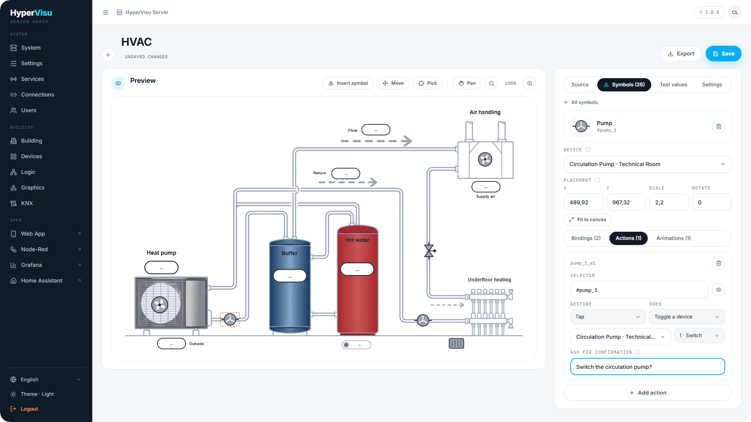Expand the English language selector

coord(46,379)
